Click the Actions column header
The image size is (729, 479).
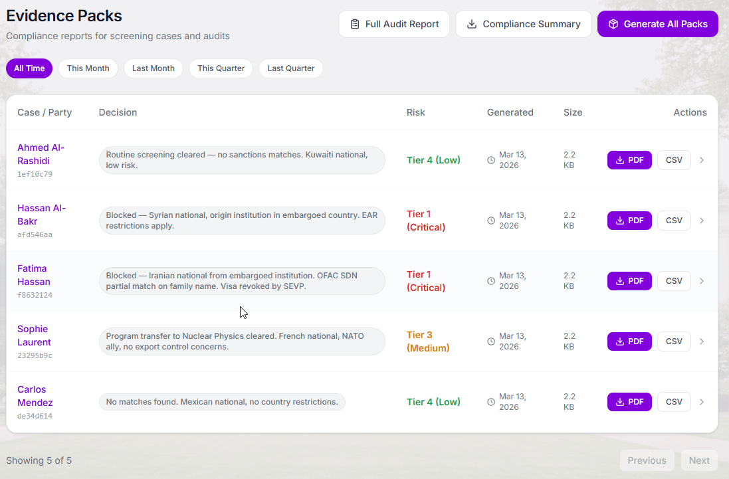[x=690, y=112]
